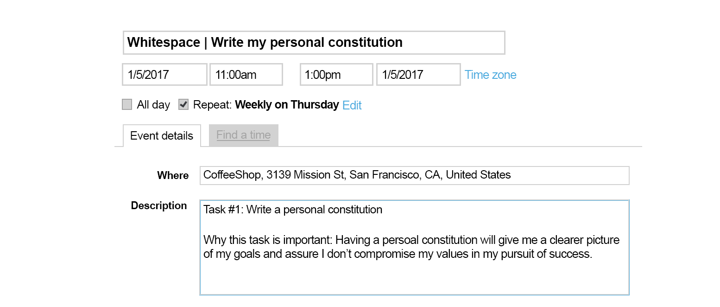The height and width of the screenshot is (307, 720).
Task: Select the Whitespace event title text
Action: (164, 42)
